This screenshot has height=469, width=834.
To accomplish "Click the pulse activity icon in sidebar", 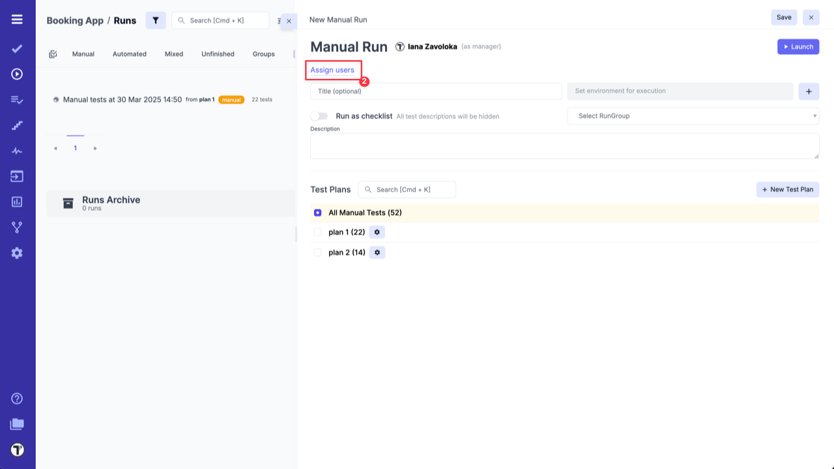I will coord(17,150).
